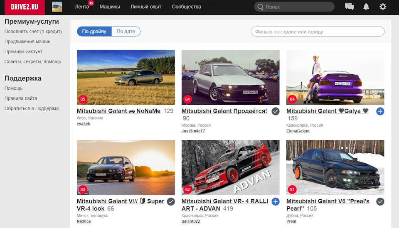Viewport: 399px width, 228px height.
Task: Open user Nicklas profile
Action: tap(84, 221)
